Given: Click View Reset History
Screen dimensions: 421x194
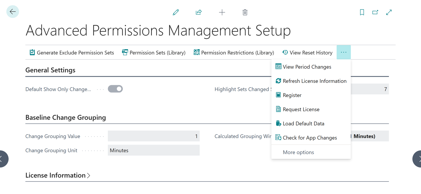Looking at the screenshot, I should click(x=307, y=53).
